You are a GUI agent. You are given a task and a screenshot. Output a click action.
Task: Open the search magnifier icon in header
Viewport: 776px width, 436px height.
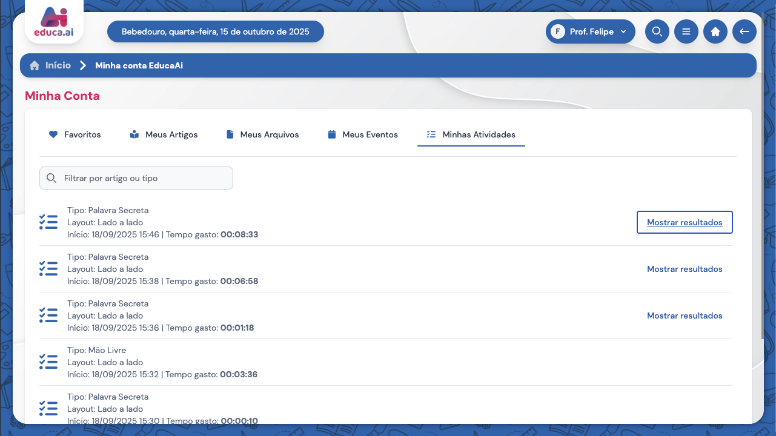tap(657, 31)
